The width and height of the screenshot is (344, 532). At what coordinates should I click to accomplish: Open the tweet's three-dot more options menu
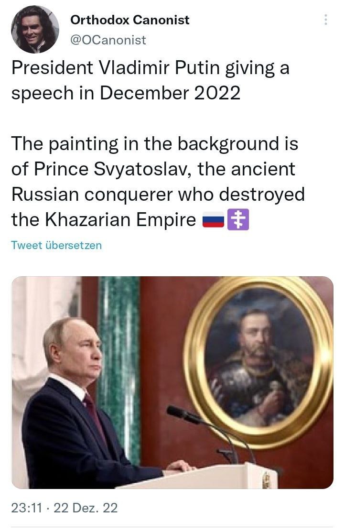325,20
